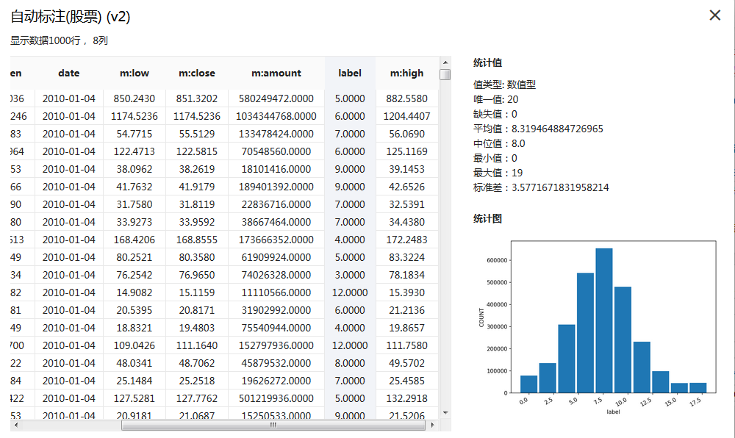Select the m:close column header

pos(197,73)
